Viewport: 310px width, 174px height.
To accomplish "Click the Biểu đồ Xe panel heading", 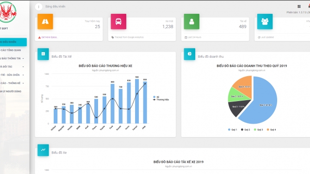I will pos(59,153).
